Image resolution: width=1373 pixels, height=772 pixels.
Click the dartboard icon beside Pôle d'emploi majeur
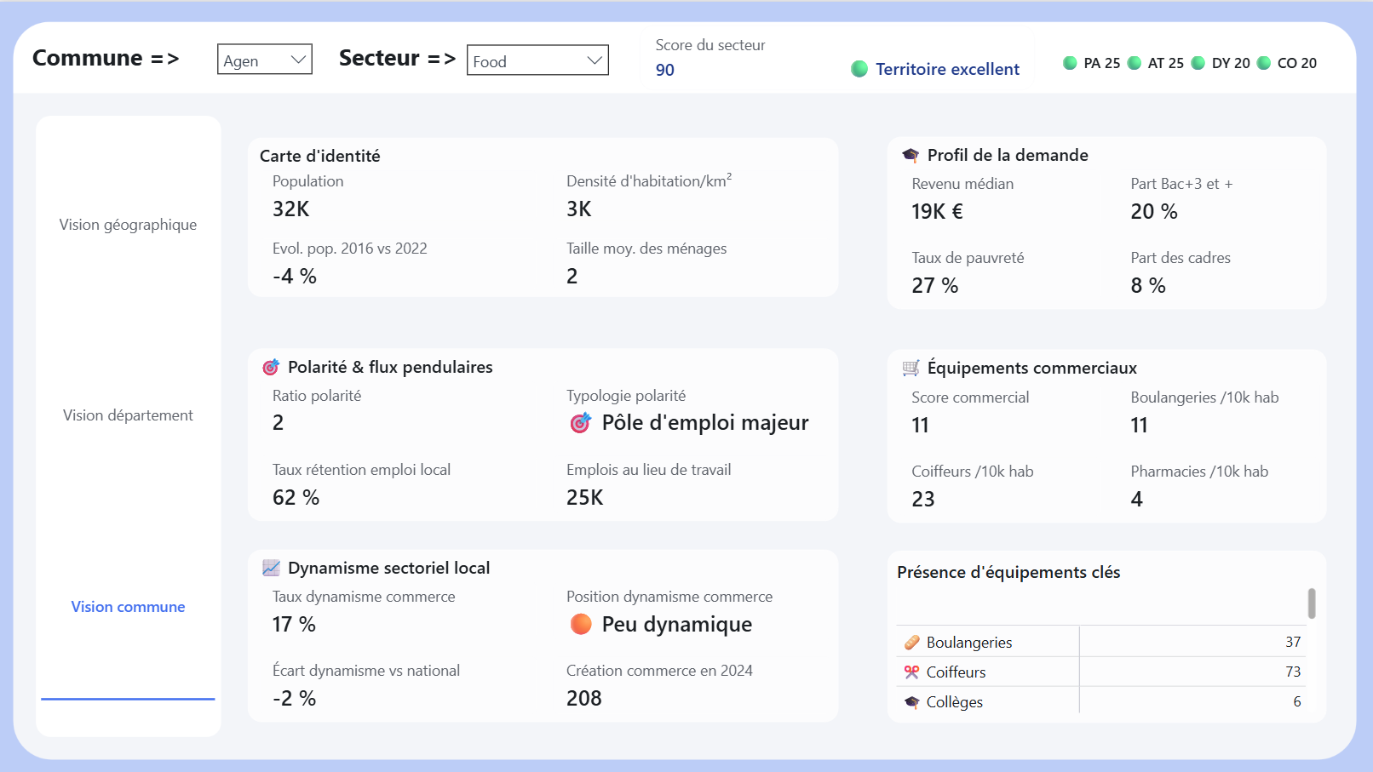[583, 422]
